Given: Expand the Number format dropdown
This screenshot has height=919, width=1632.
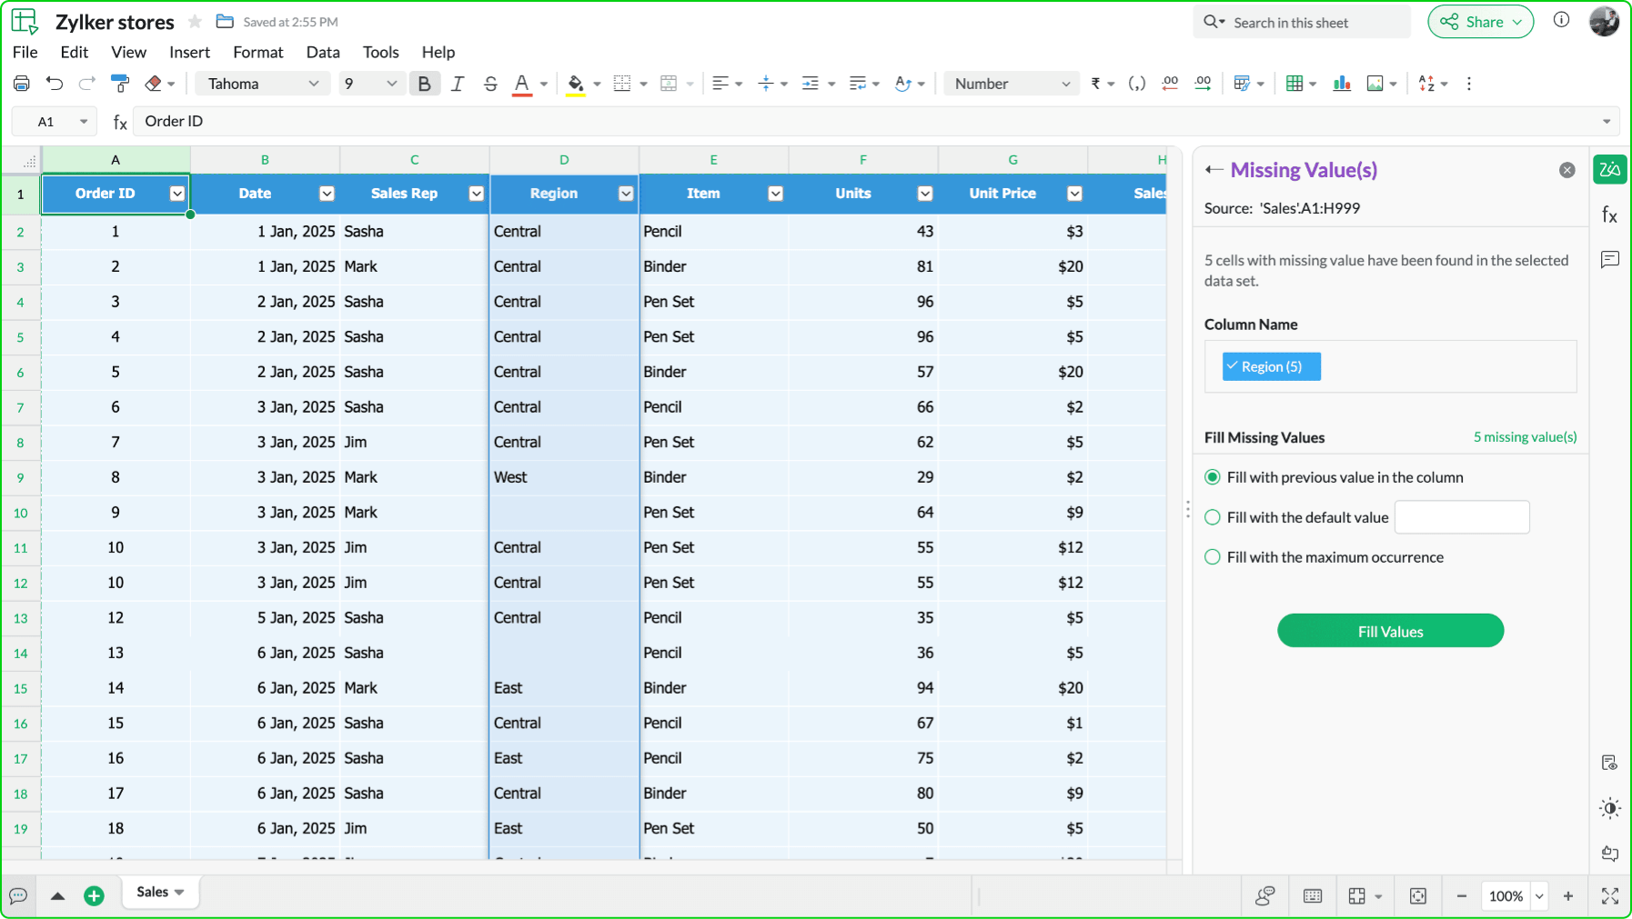Looking at the screenshot, I should coord(1011,83).
